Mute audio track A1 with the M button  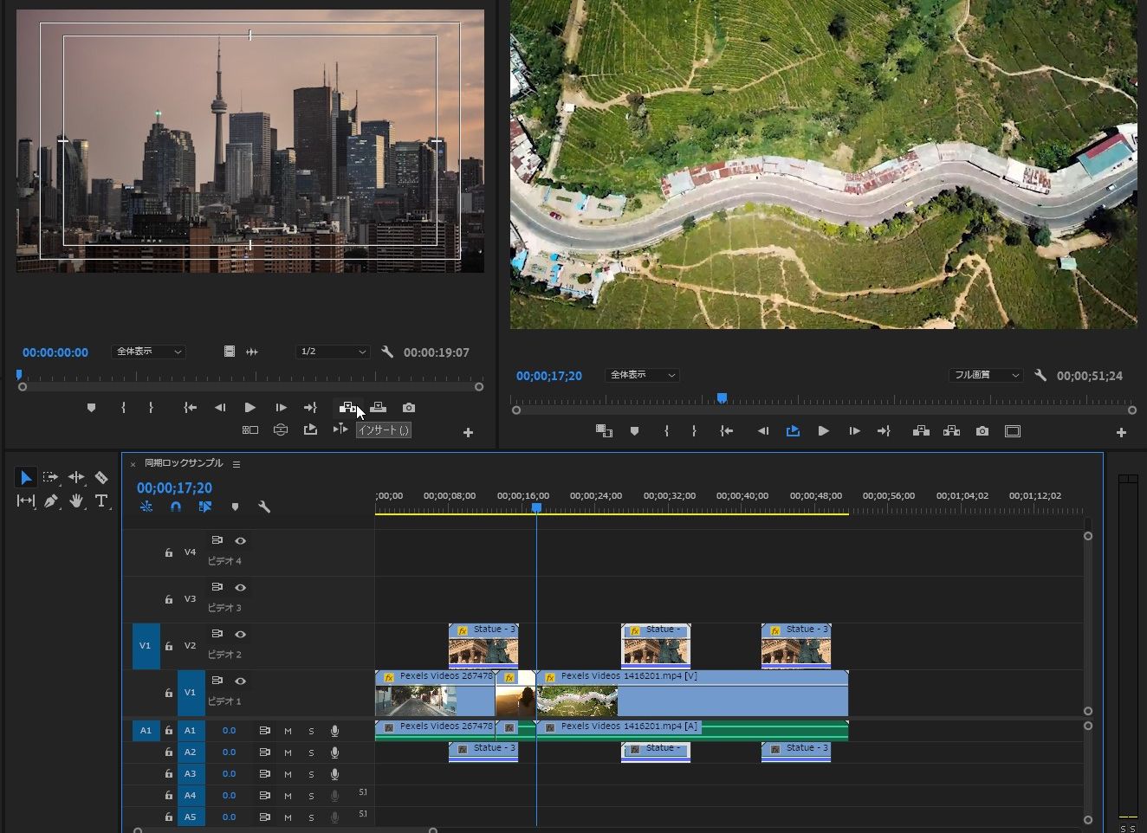288,730
